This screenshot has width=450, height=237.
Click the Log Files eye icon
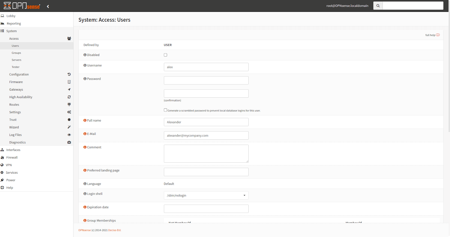(69, 135)
